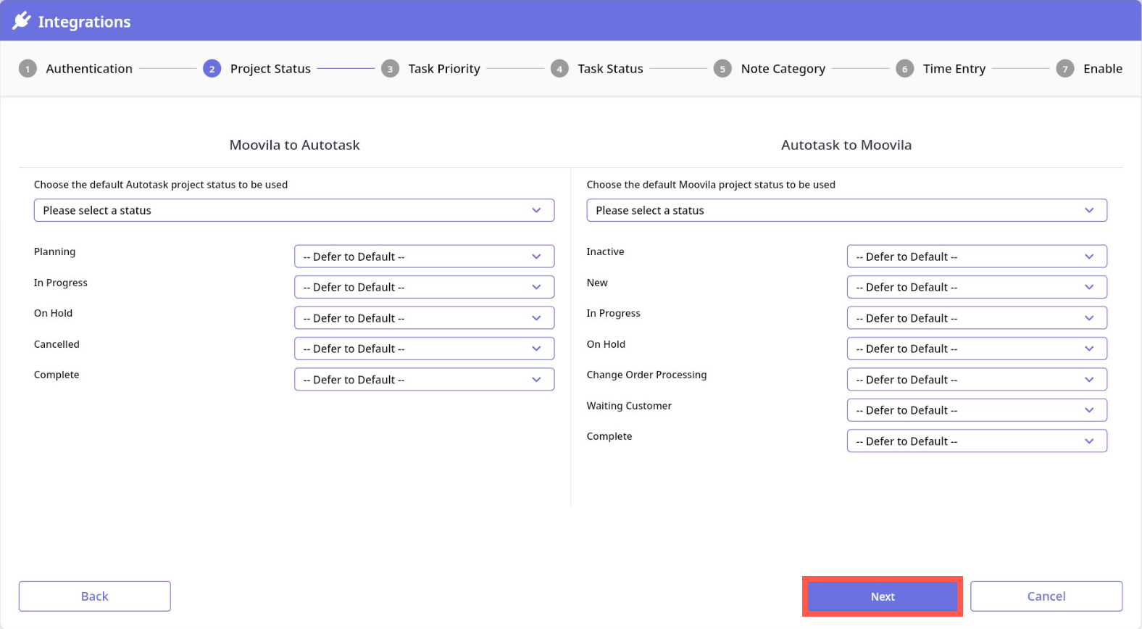This screenshot has width=1142, height=629.
Task: Click step 3 Task Priority circle icon
Action: (x=390, y=69)
